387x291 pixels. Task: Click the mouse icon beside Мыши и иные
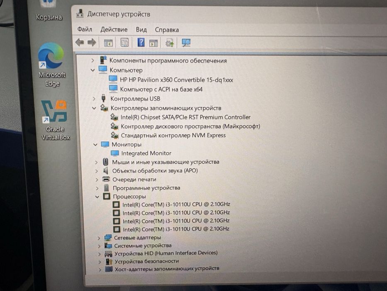(106, 162)
